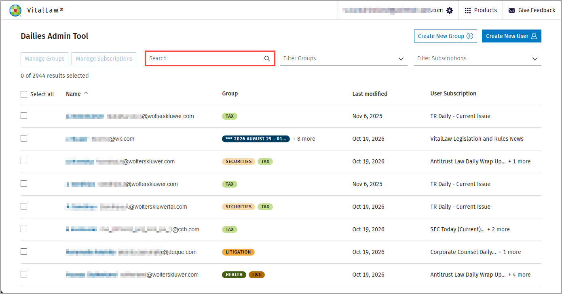Click the Group column header
This screenshot has height=294, width=562.
230,93
